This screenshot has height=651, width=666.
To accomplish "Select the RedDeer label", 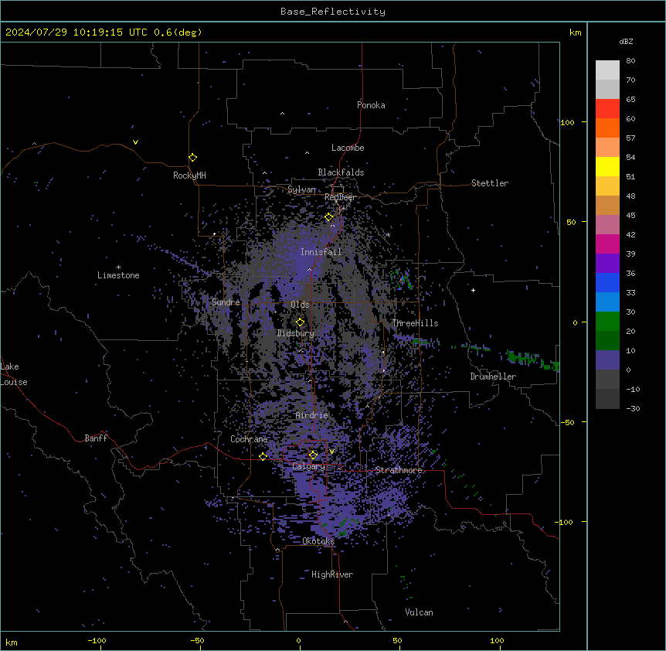I will tap(340, 197).
